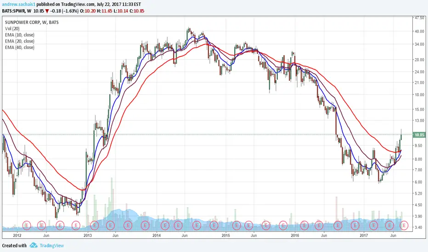The image size is (428, 252).
Task: Select the last earnings marker in 2017
Action: 404,225
